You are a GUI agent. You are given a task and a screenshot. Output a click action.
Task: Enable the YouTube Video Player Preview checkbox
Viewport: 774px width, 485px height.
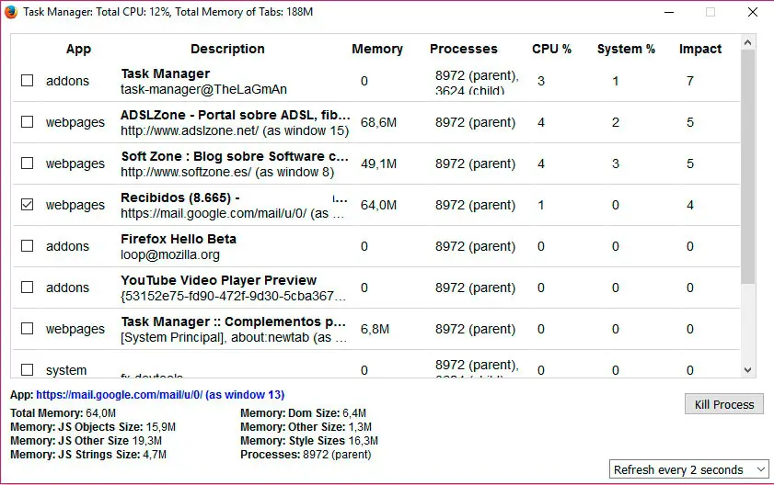(27, 288)
